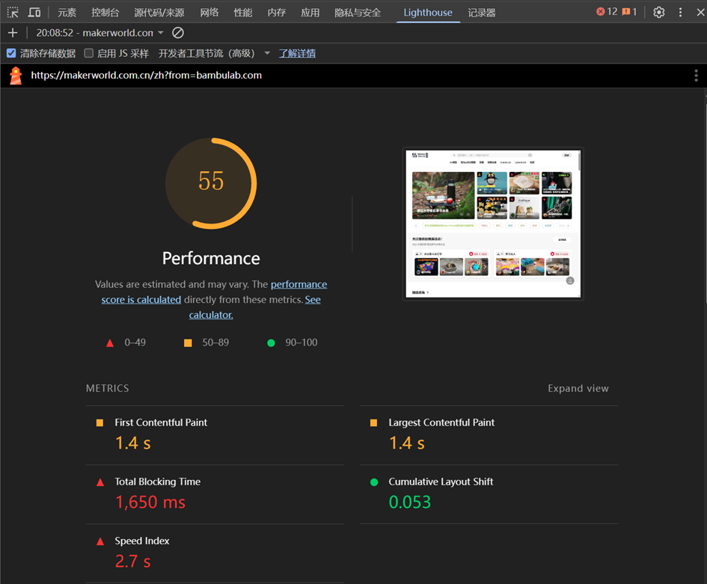
Task: Click the 了解详情 link
Action: point(297,53)
